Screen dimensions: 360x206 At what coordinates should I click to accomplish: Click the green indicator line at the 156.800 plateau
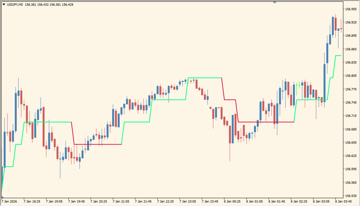pos(204,78)
